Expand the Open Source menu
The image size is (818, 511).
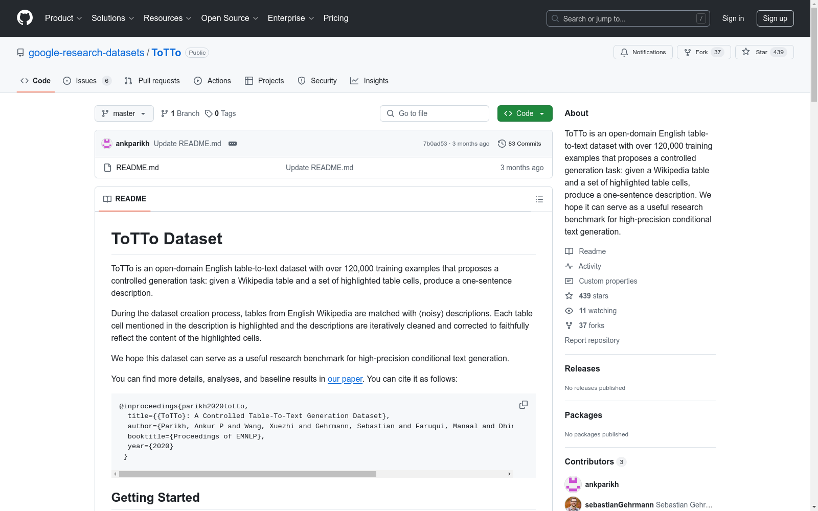point(230,18)
